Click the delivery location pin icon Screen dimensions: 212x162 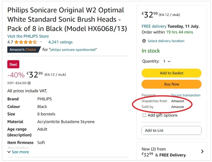(x=144, y=41)
